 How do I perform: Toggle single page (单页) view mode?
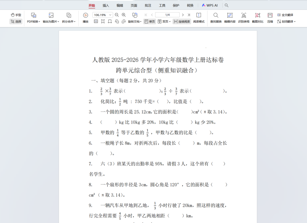pyautogui.click(x=150, y=21)
